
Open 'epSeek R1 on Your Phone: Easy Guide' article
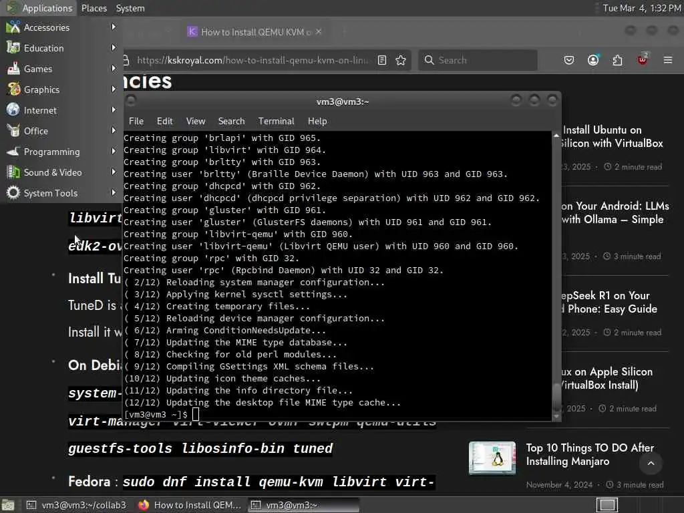[x=609, y=303]
